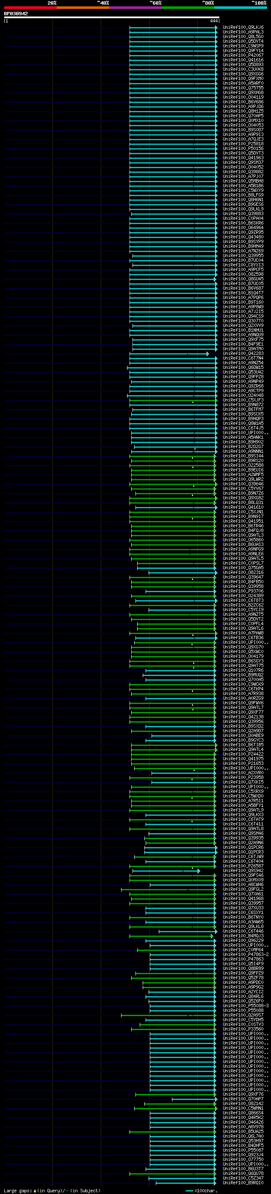
Task: Click the green alignment bar for UniRef100_B9SI44
Action: (173, 456)
